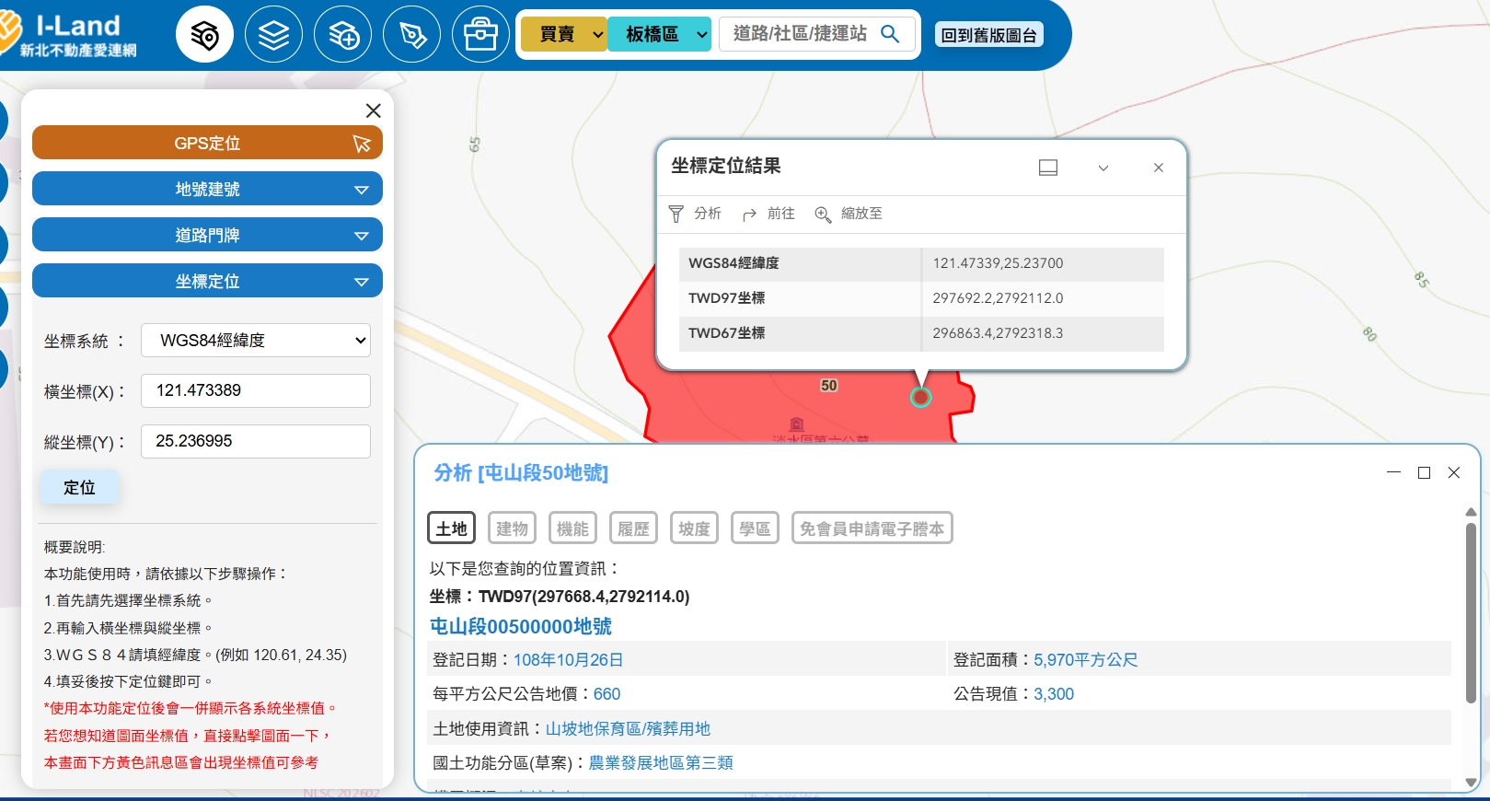Viewport: 1490px width, 801px height.
Task: Expand the 地號建號 section
Action: point(207,189)
